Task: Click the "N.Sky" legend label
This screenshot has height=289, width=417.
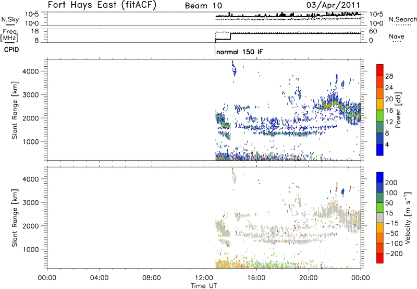Action: point(10,19)
